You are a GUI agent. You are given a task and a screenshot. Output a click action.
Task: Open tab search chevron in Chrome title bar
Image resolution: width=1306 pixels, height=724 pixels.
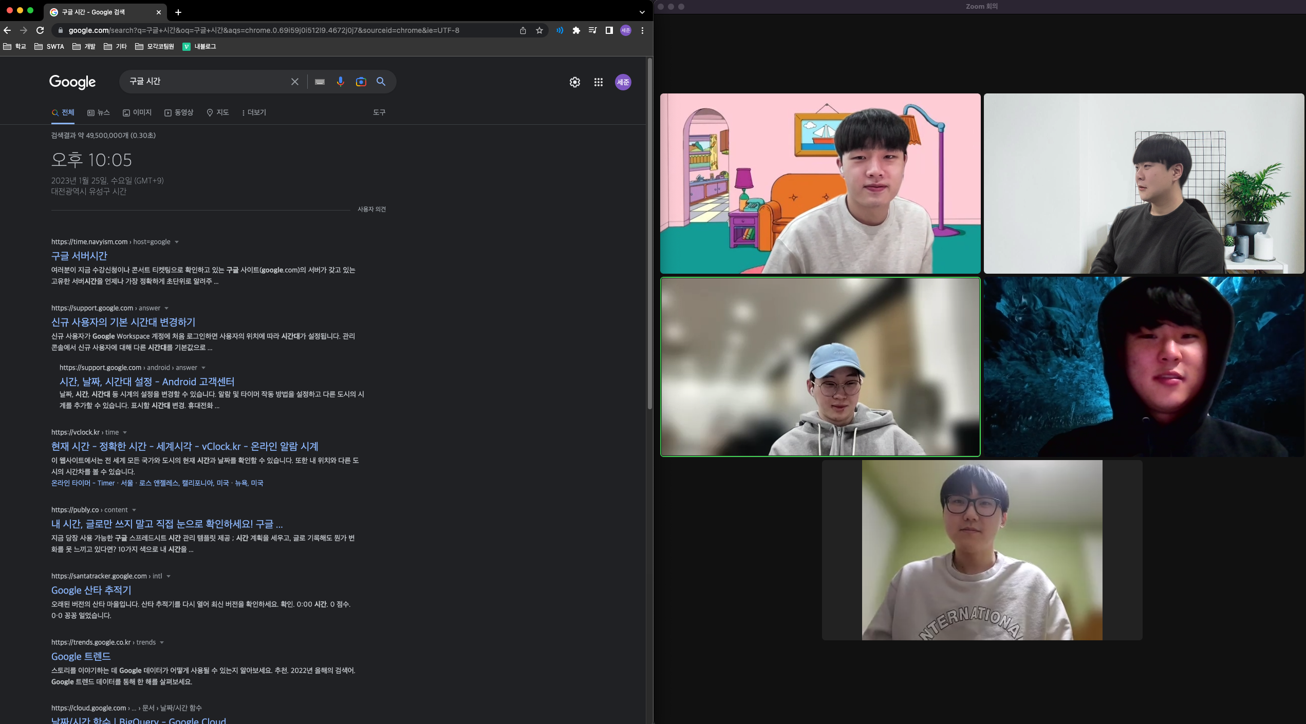[642, 12]
